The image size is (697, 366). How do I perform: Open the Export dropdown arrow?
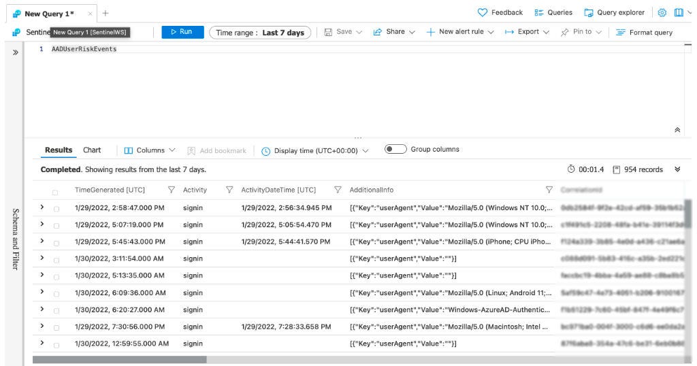click(547, 32)
